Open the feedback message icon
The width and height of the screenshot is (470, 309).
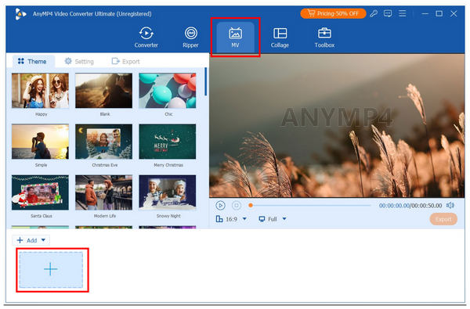[388, 13]
